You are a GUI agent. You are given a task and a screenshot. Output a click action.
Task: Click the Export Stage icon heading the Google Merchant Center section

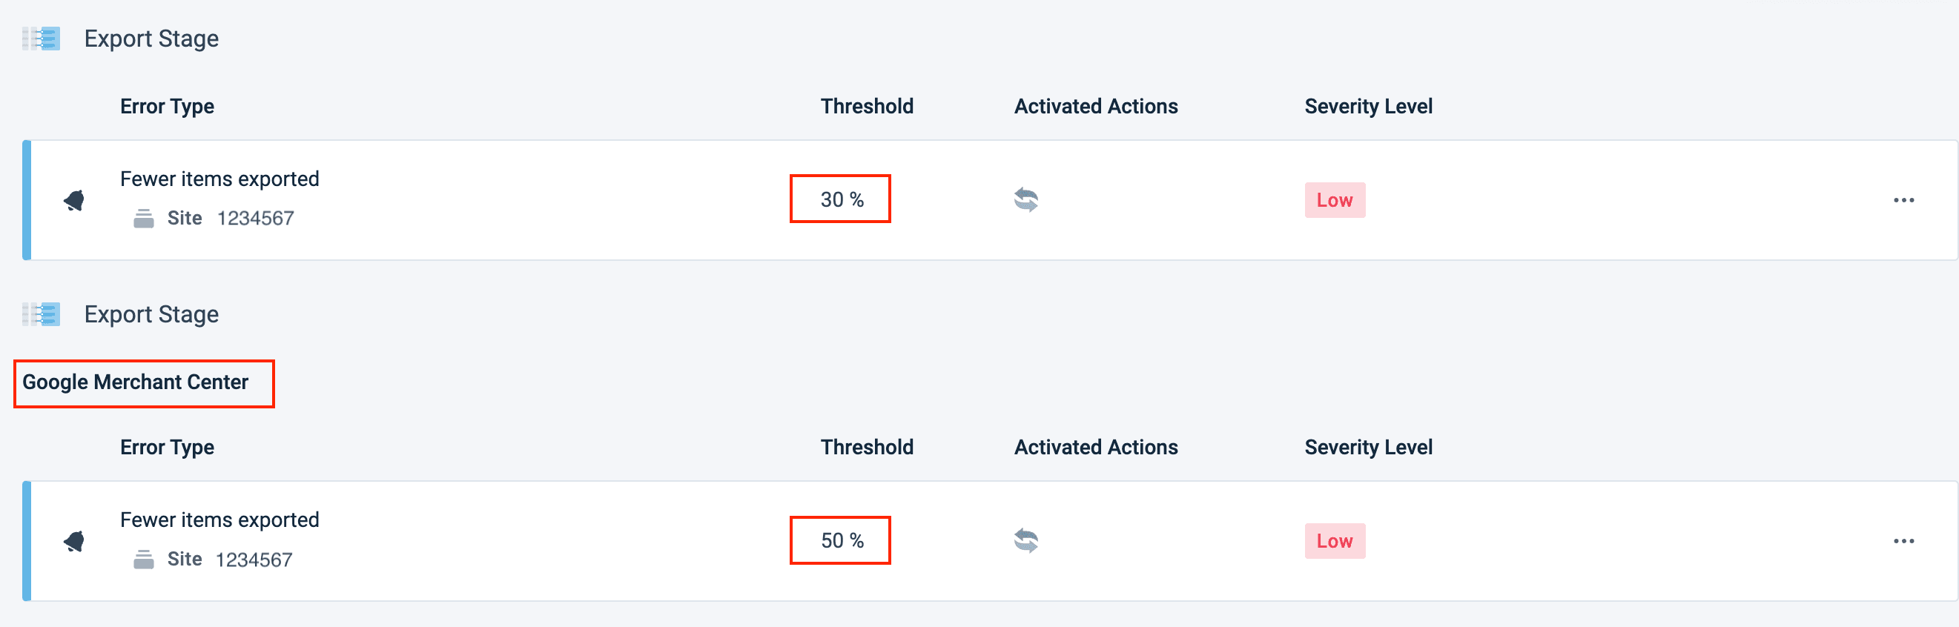tap(42, 315)
